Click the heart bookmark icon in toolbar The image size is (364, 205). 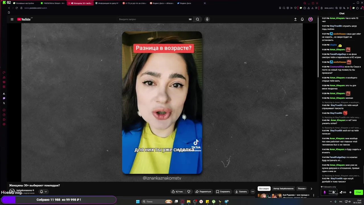[x=295, y=8]
